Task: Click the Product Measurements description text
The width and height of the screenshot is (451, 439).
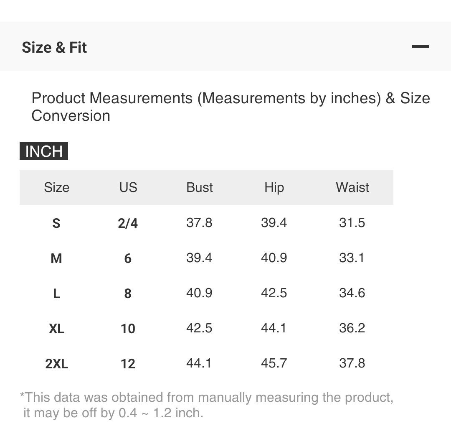Action: 231,107
